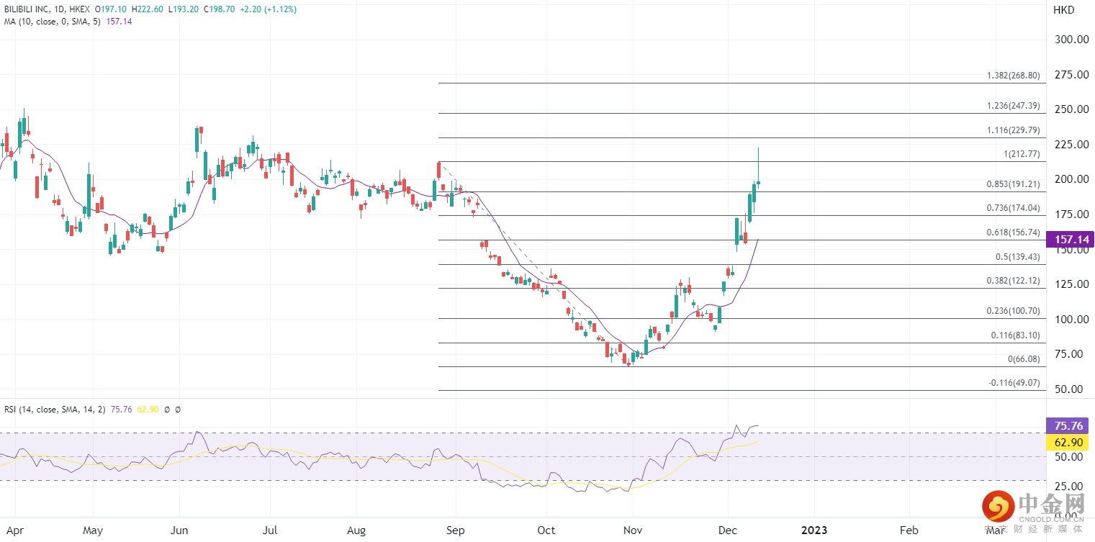Click the HKD currency label

1063,10
